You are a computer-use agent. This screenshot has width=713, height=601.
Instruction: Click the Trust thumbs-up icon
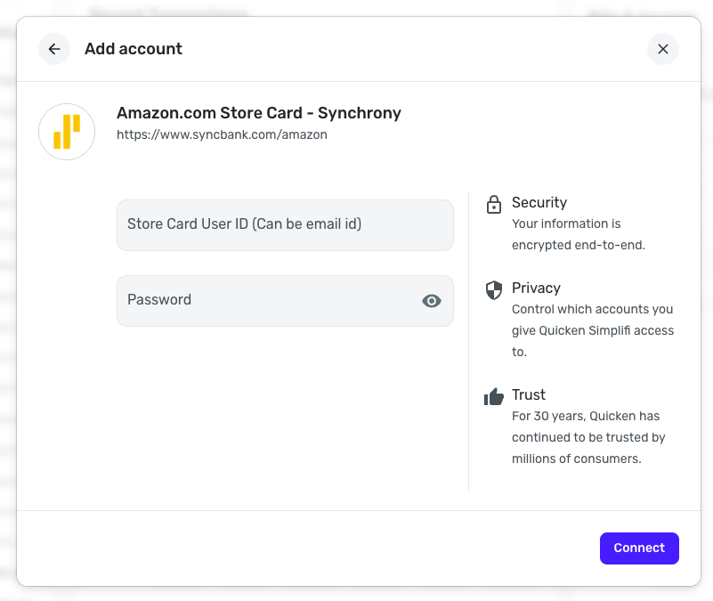point(493,396)
